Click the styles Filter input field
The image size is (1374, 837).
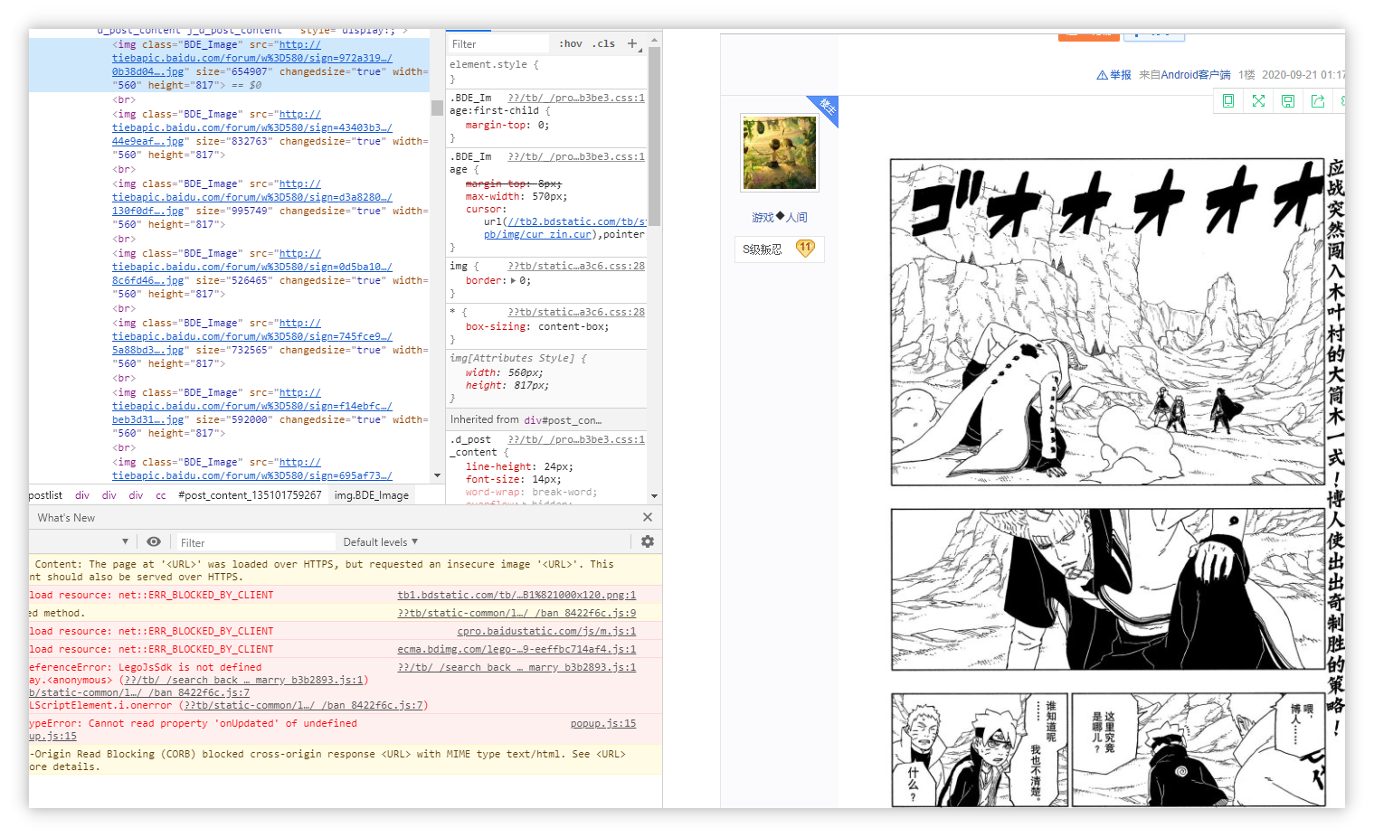(499, 44)
